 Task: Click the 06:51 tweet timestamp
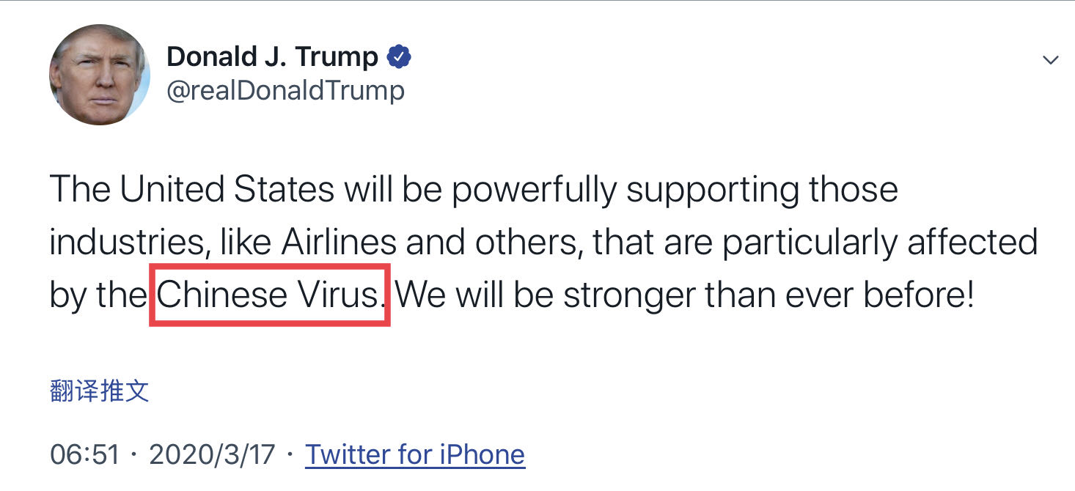[84, 454]
